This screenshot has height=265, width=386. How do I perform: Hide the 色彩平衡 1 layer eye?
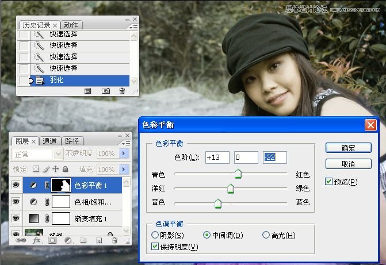click(x=16, y=185)
